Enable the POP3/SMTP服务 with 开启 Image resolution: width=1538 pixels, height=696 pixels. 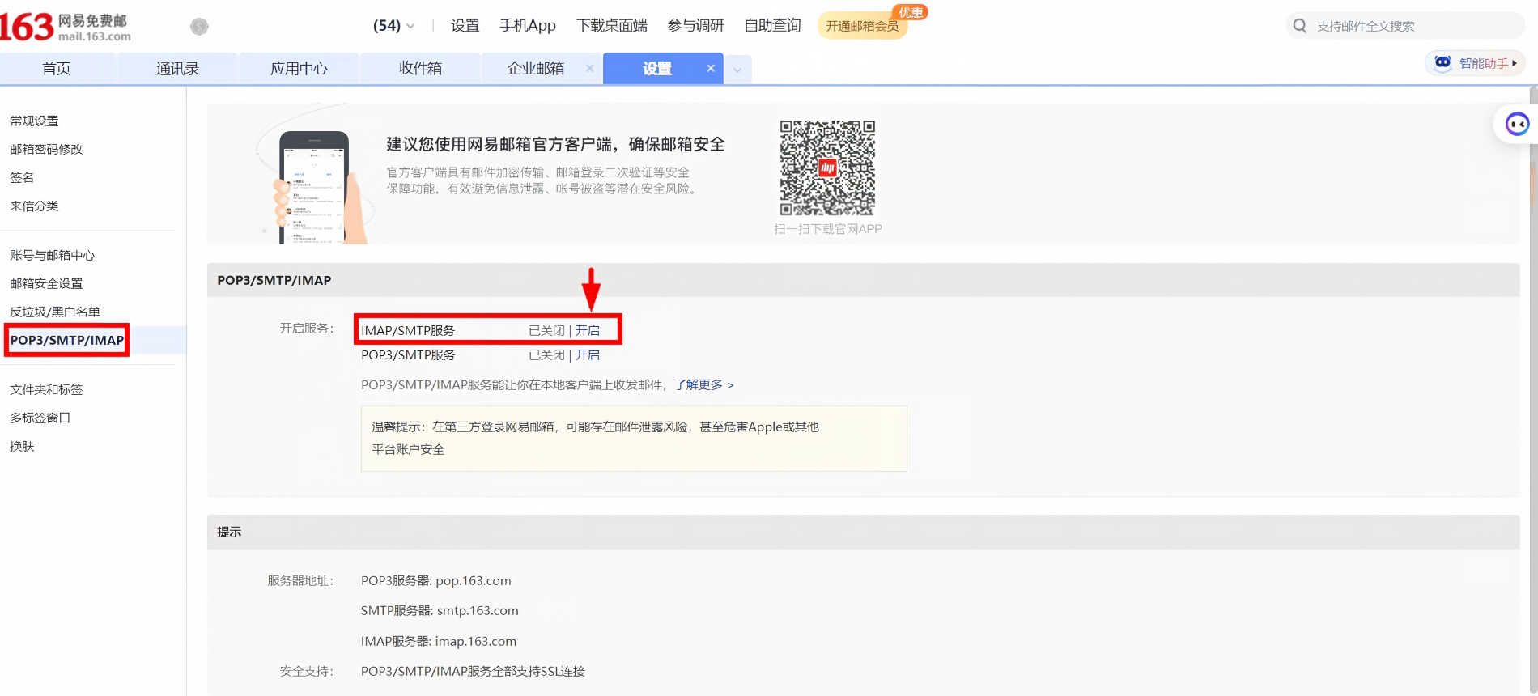coord(588,354)
